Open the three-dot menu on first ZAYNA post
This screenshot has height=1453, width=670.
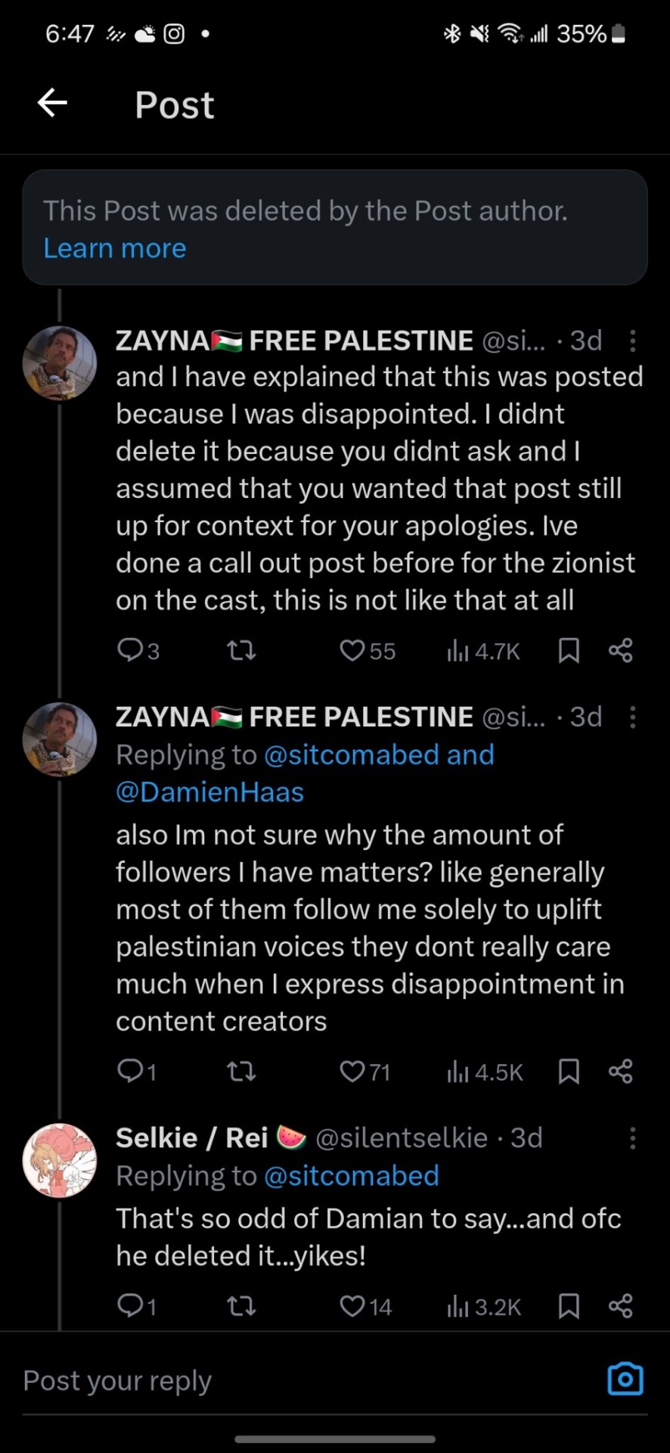pyautogui.click(x=633, y=341)
